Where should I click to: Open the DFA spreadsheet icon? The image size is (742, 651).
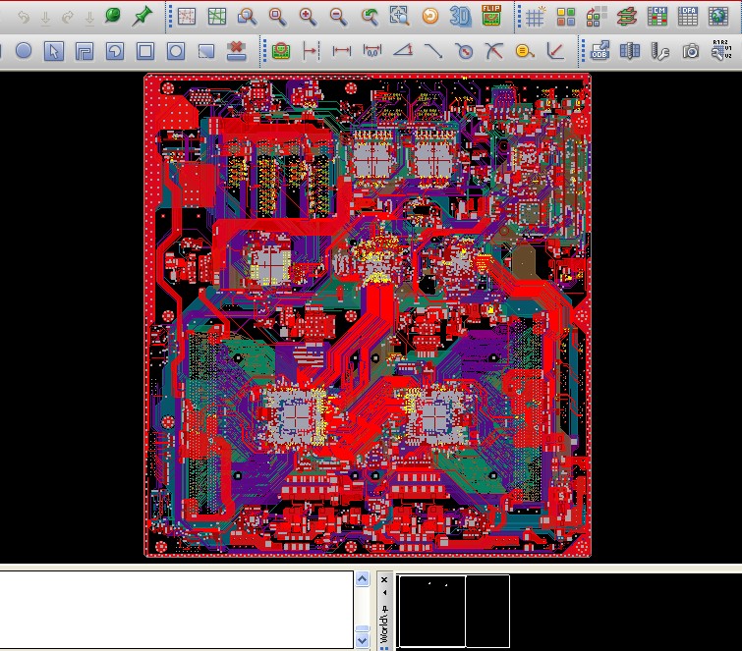pyautogui.click(x=689, y=16)
